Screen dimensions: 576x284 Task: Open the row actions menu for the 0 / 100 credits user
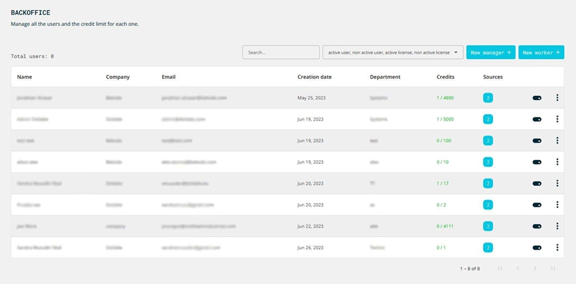pos(557,141)
